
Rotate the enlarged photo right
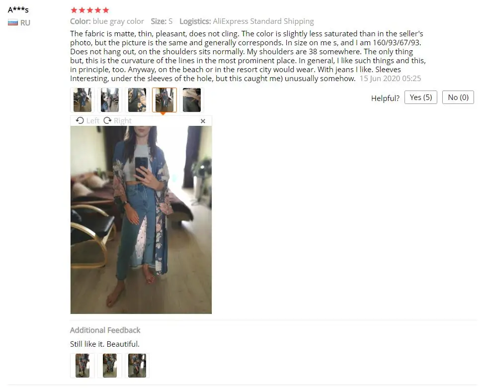click(x=117, y=120)
